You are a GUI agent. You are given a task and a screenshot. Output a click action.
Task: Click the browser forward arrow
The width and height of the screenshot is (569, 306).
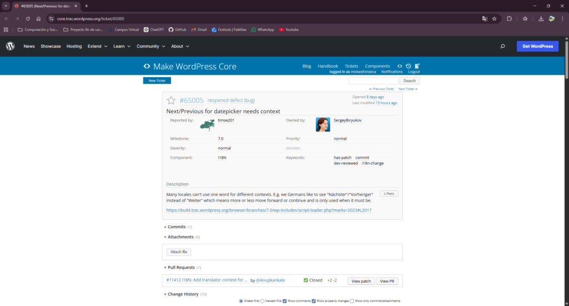17,18
